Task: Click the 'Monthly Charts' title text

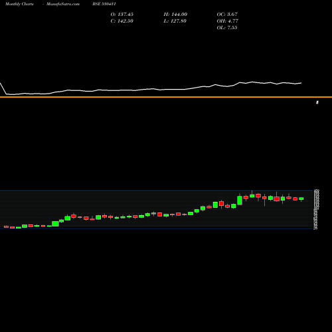Action: 19,4
